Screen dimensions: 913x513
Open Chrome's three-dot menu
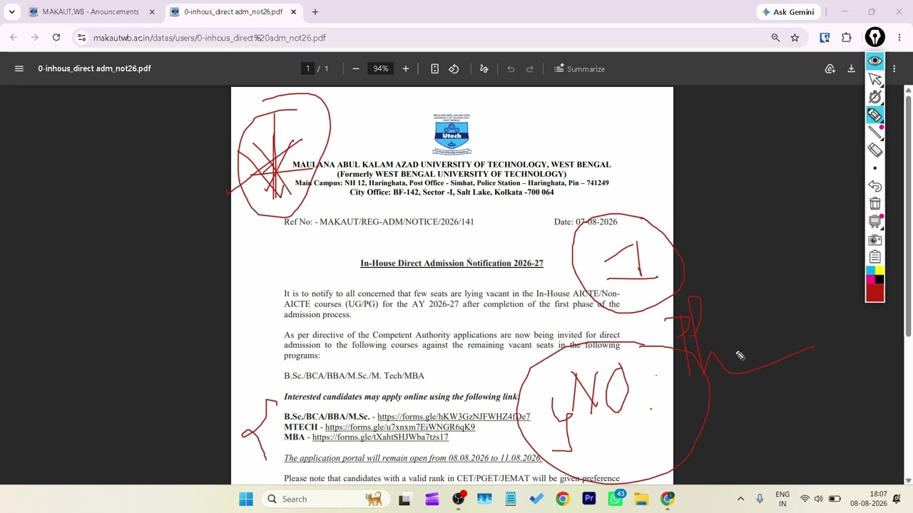coord(899,38)
